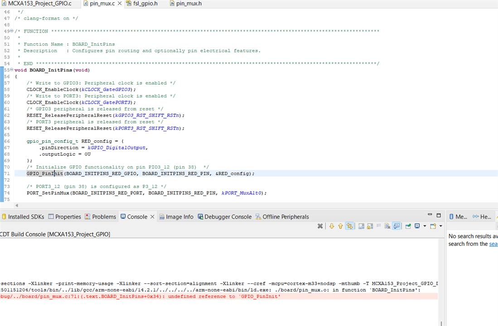Open the Display Selected Console dropdown arrow

pos(424,226)
